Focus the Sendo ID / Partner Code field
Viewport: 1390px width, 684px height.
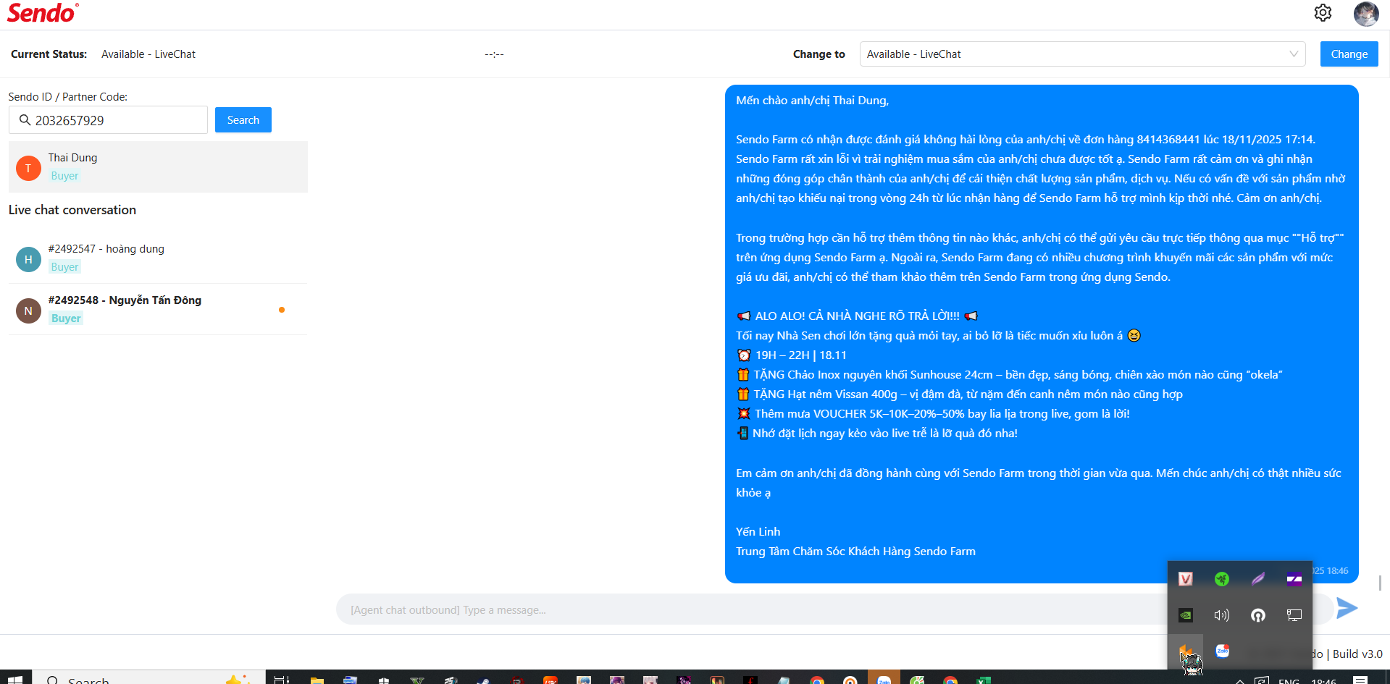coord(109,120)
